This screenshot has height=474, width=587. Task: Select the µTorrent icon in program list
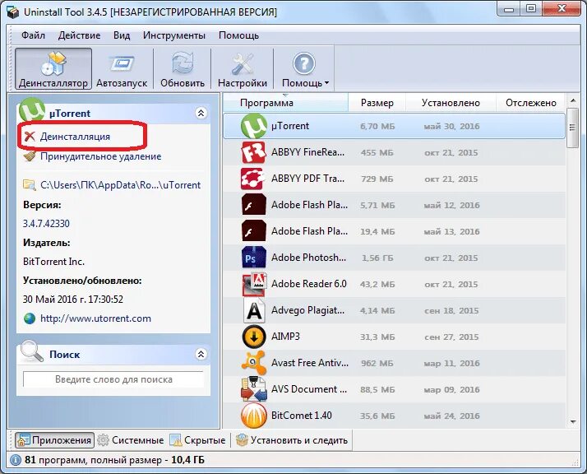pyautogui.click(x=254, y=126)
